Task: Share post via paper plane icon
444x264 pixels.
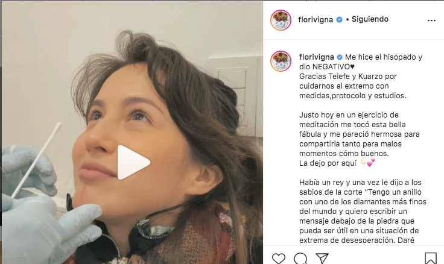Action: click(x=322, y=259)
